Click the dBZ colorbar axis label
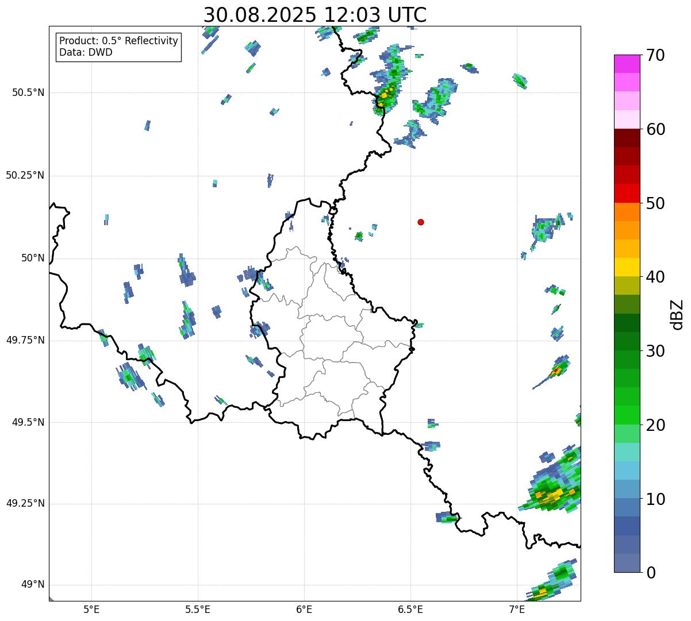 point(678,314)
